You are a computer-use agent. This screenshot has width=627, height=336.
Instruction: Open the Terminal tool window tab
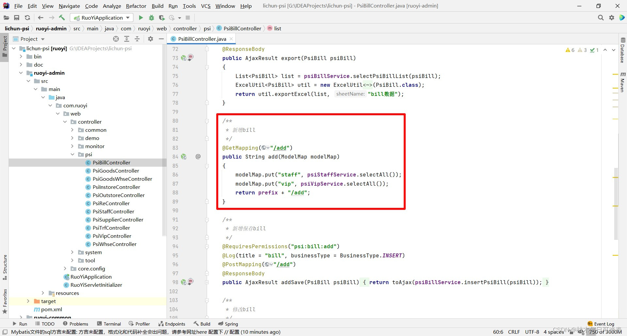[x=109, y=324]
